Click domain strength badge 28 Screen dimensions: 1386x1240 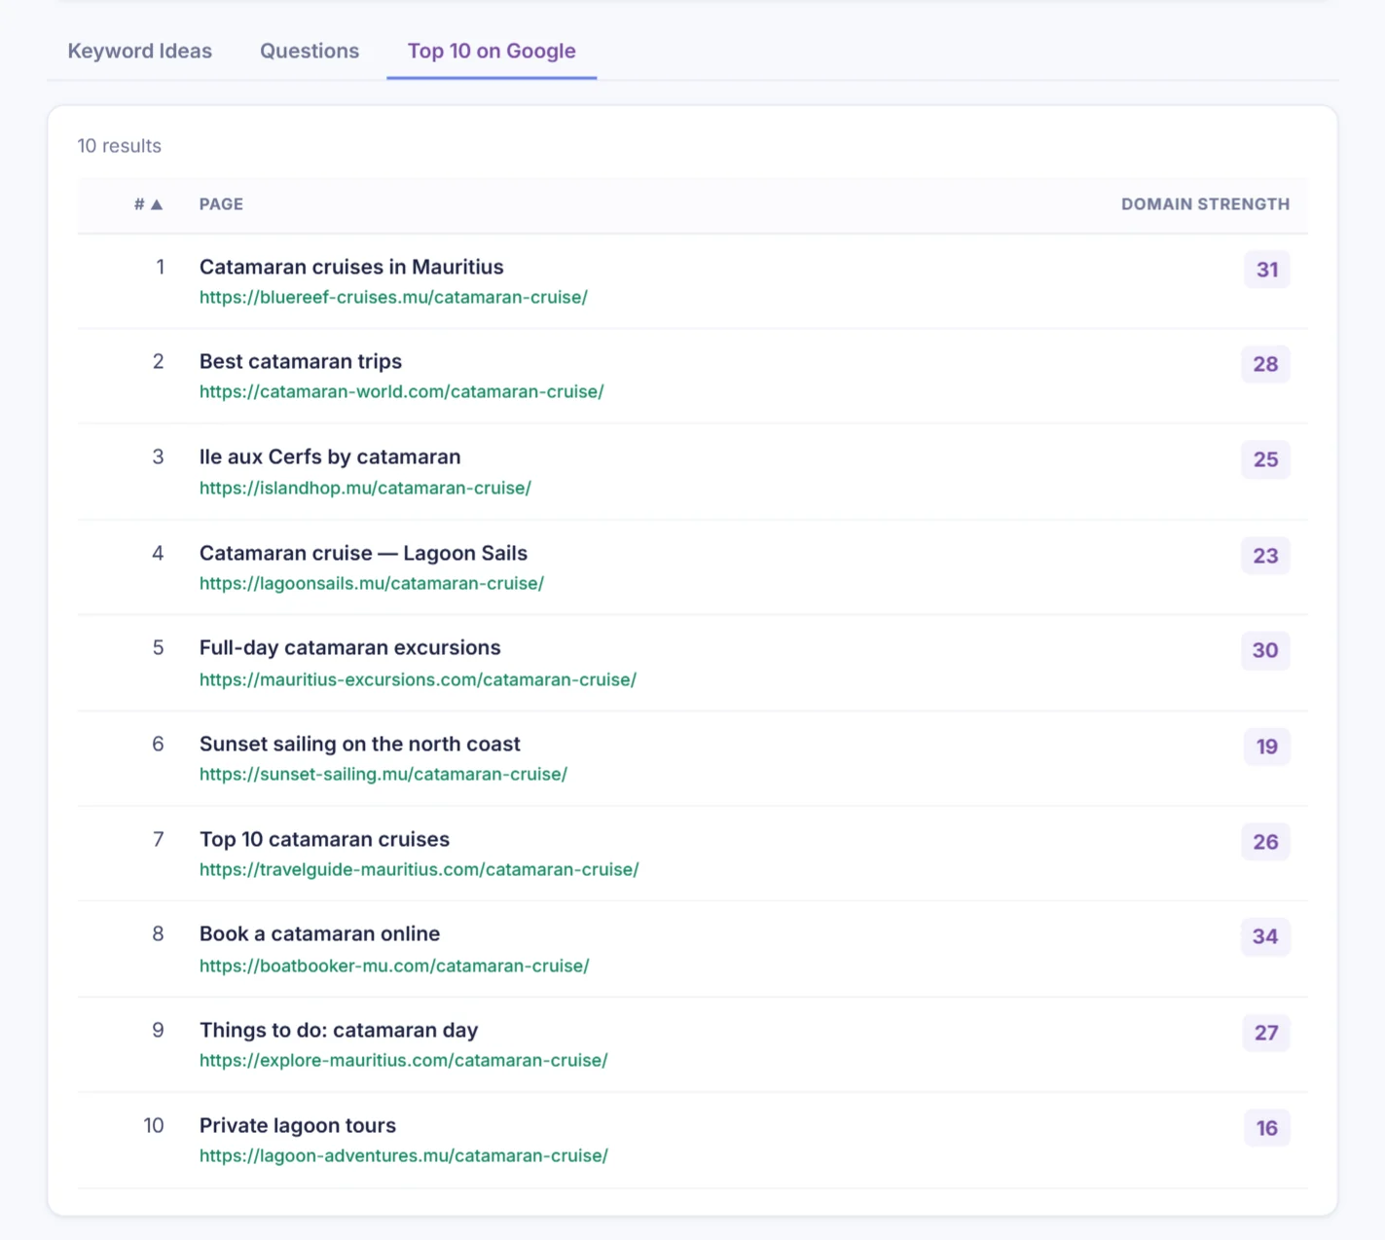click(x=1265, y=364)
